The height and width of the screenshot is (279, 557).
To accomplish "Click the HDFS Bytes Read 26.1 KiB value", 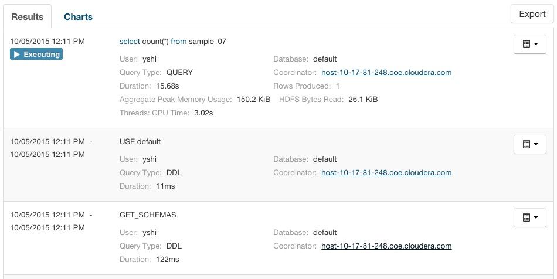I will click(x=363, y=100).
